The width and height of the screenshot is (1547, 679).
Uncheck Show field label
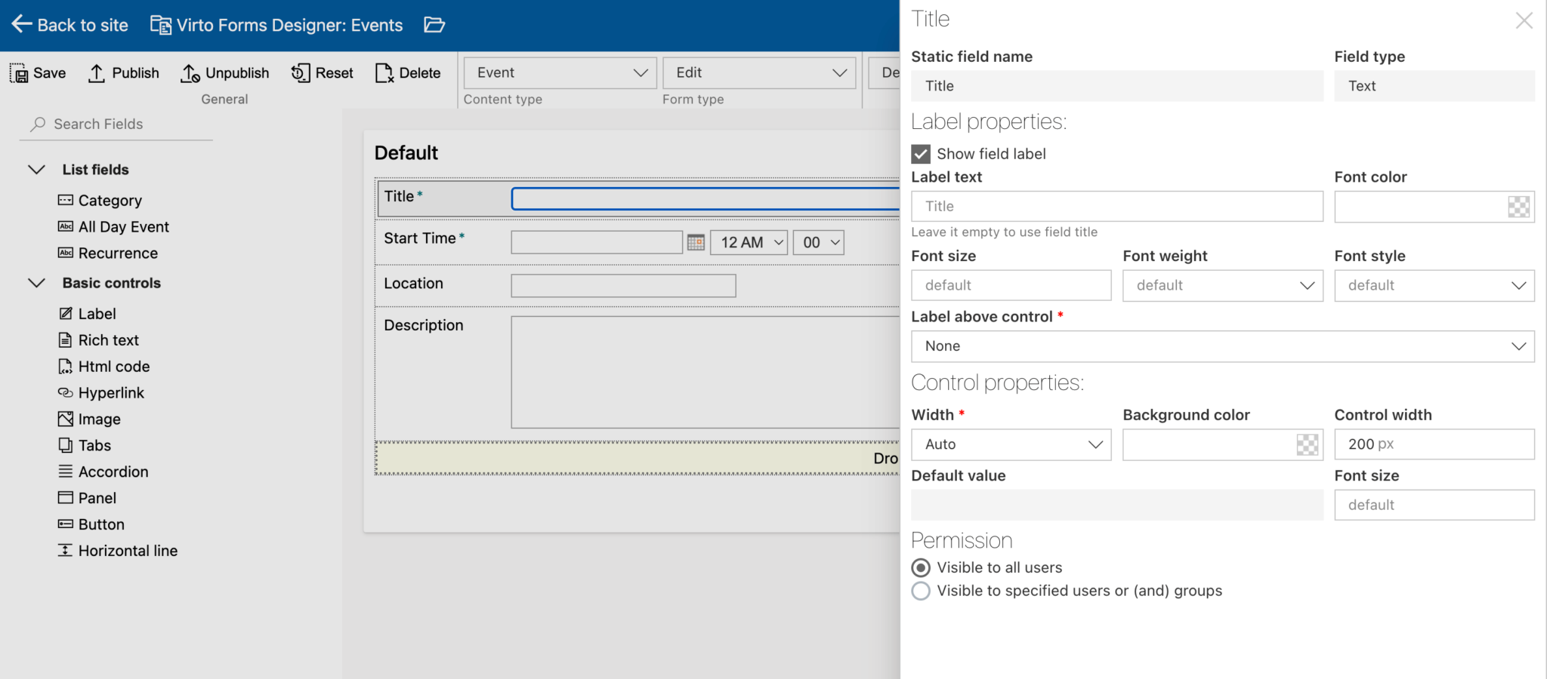(x=919, y=154)
